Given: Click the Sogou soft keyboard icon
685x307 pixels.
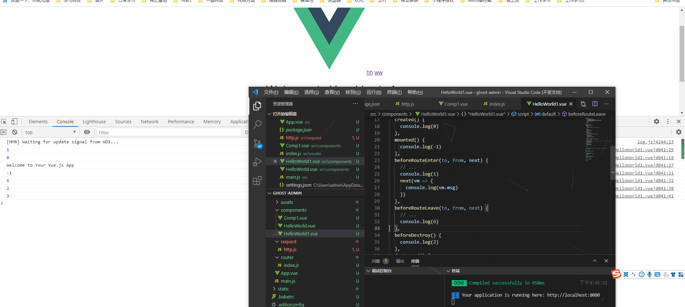Looking at the screenshot, I should point(657,274).
